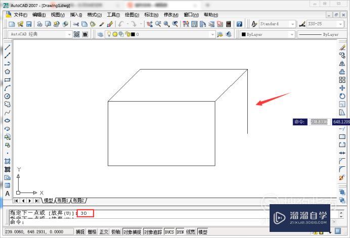Select the Table tool
Image resolution: width=350 pixels, height=238 pixels.
pos(8,185)
